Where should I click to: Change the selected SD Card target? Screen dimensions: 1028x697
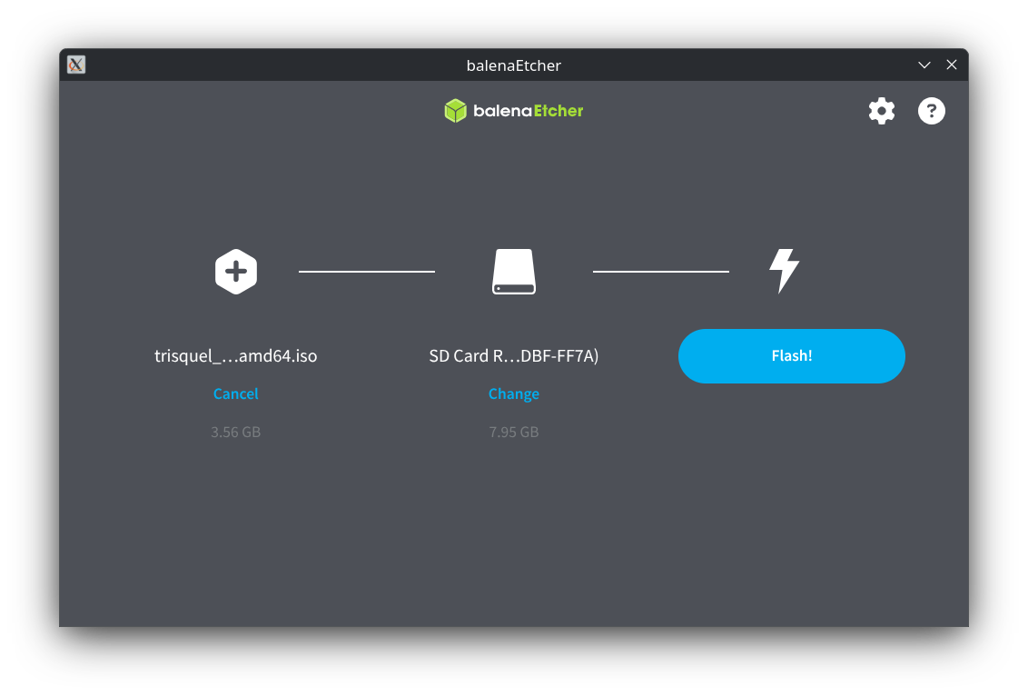pyautogui.click(x=514, y=393)
